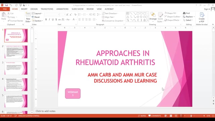The width and height of the screenshot is (215, 121).
Task: Start slideshow from beginning quick access icon
Action: pos(20,5)
